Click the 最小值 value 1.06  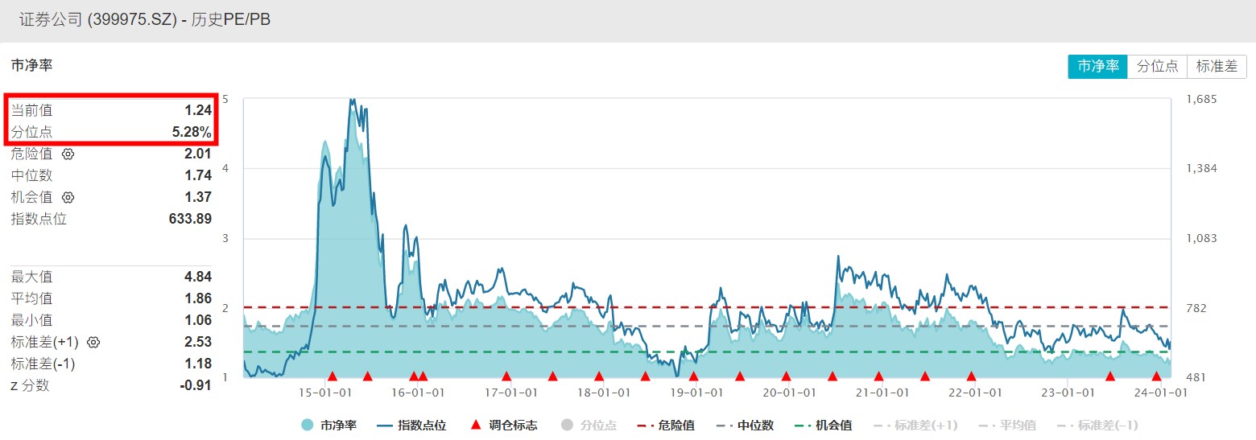point(198,320)
